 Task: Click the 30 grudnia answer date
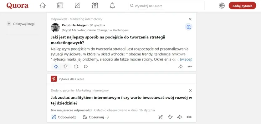click(97, 25)
